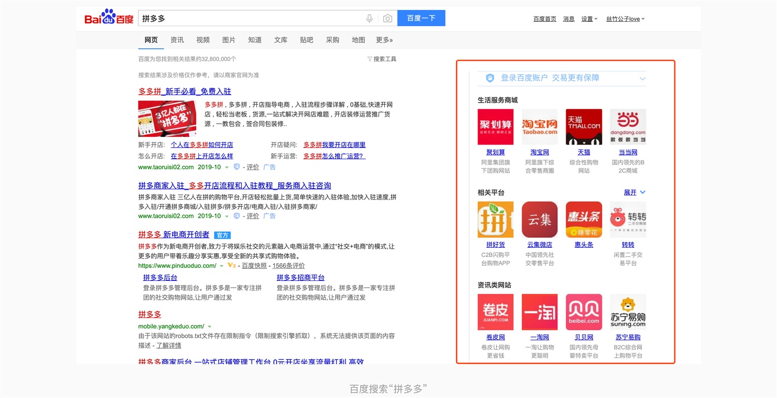The height and width of the screenshot is (398, 777).
Task: Open the 一淘 site icon
Action: (540, 312)
